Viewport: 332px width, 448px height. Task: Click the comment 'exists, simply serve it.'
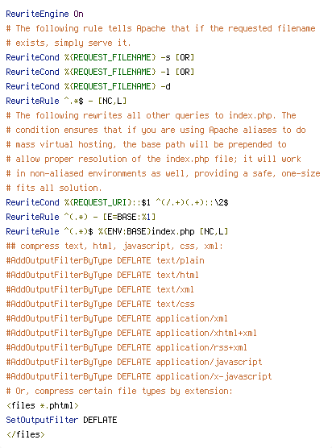pos(68,44)
